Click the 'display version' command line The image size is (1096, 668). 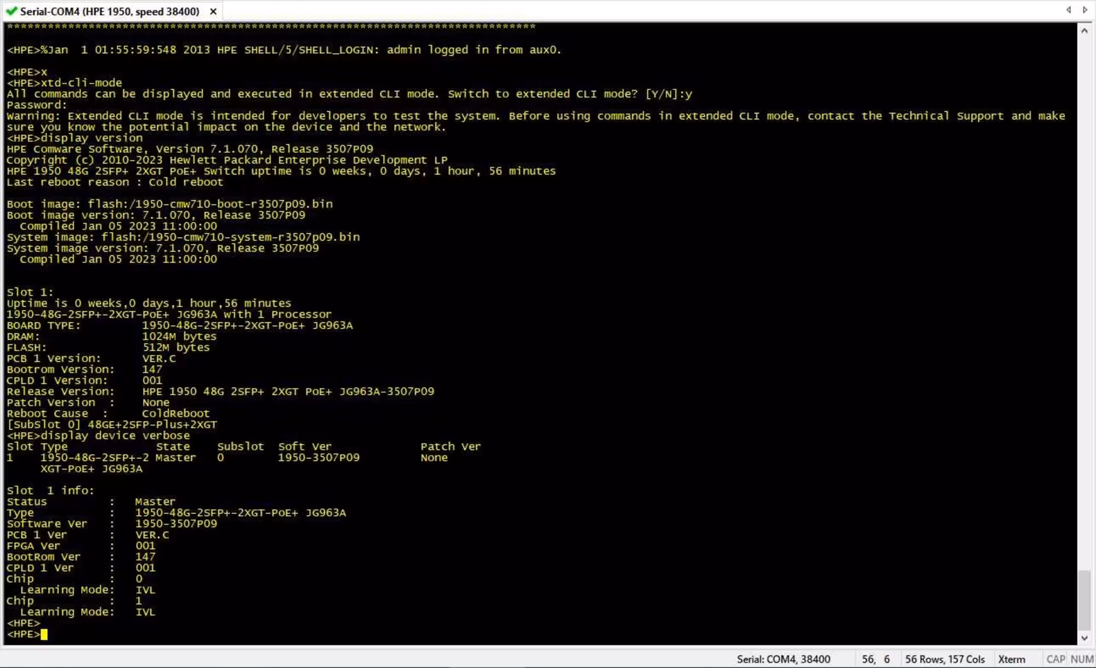pyautogui.click(x=75, y=138)
